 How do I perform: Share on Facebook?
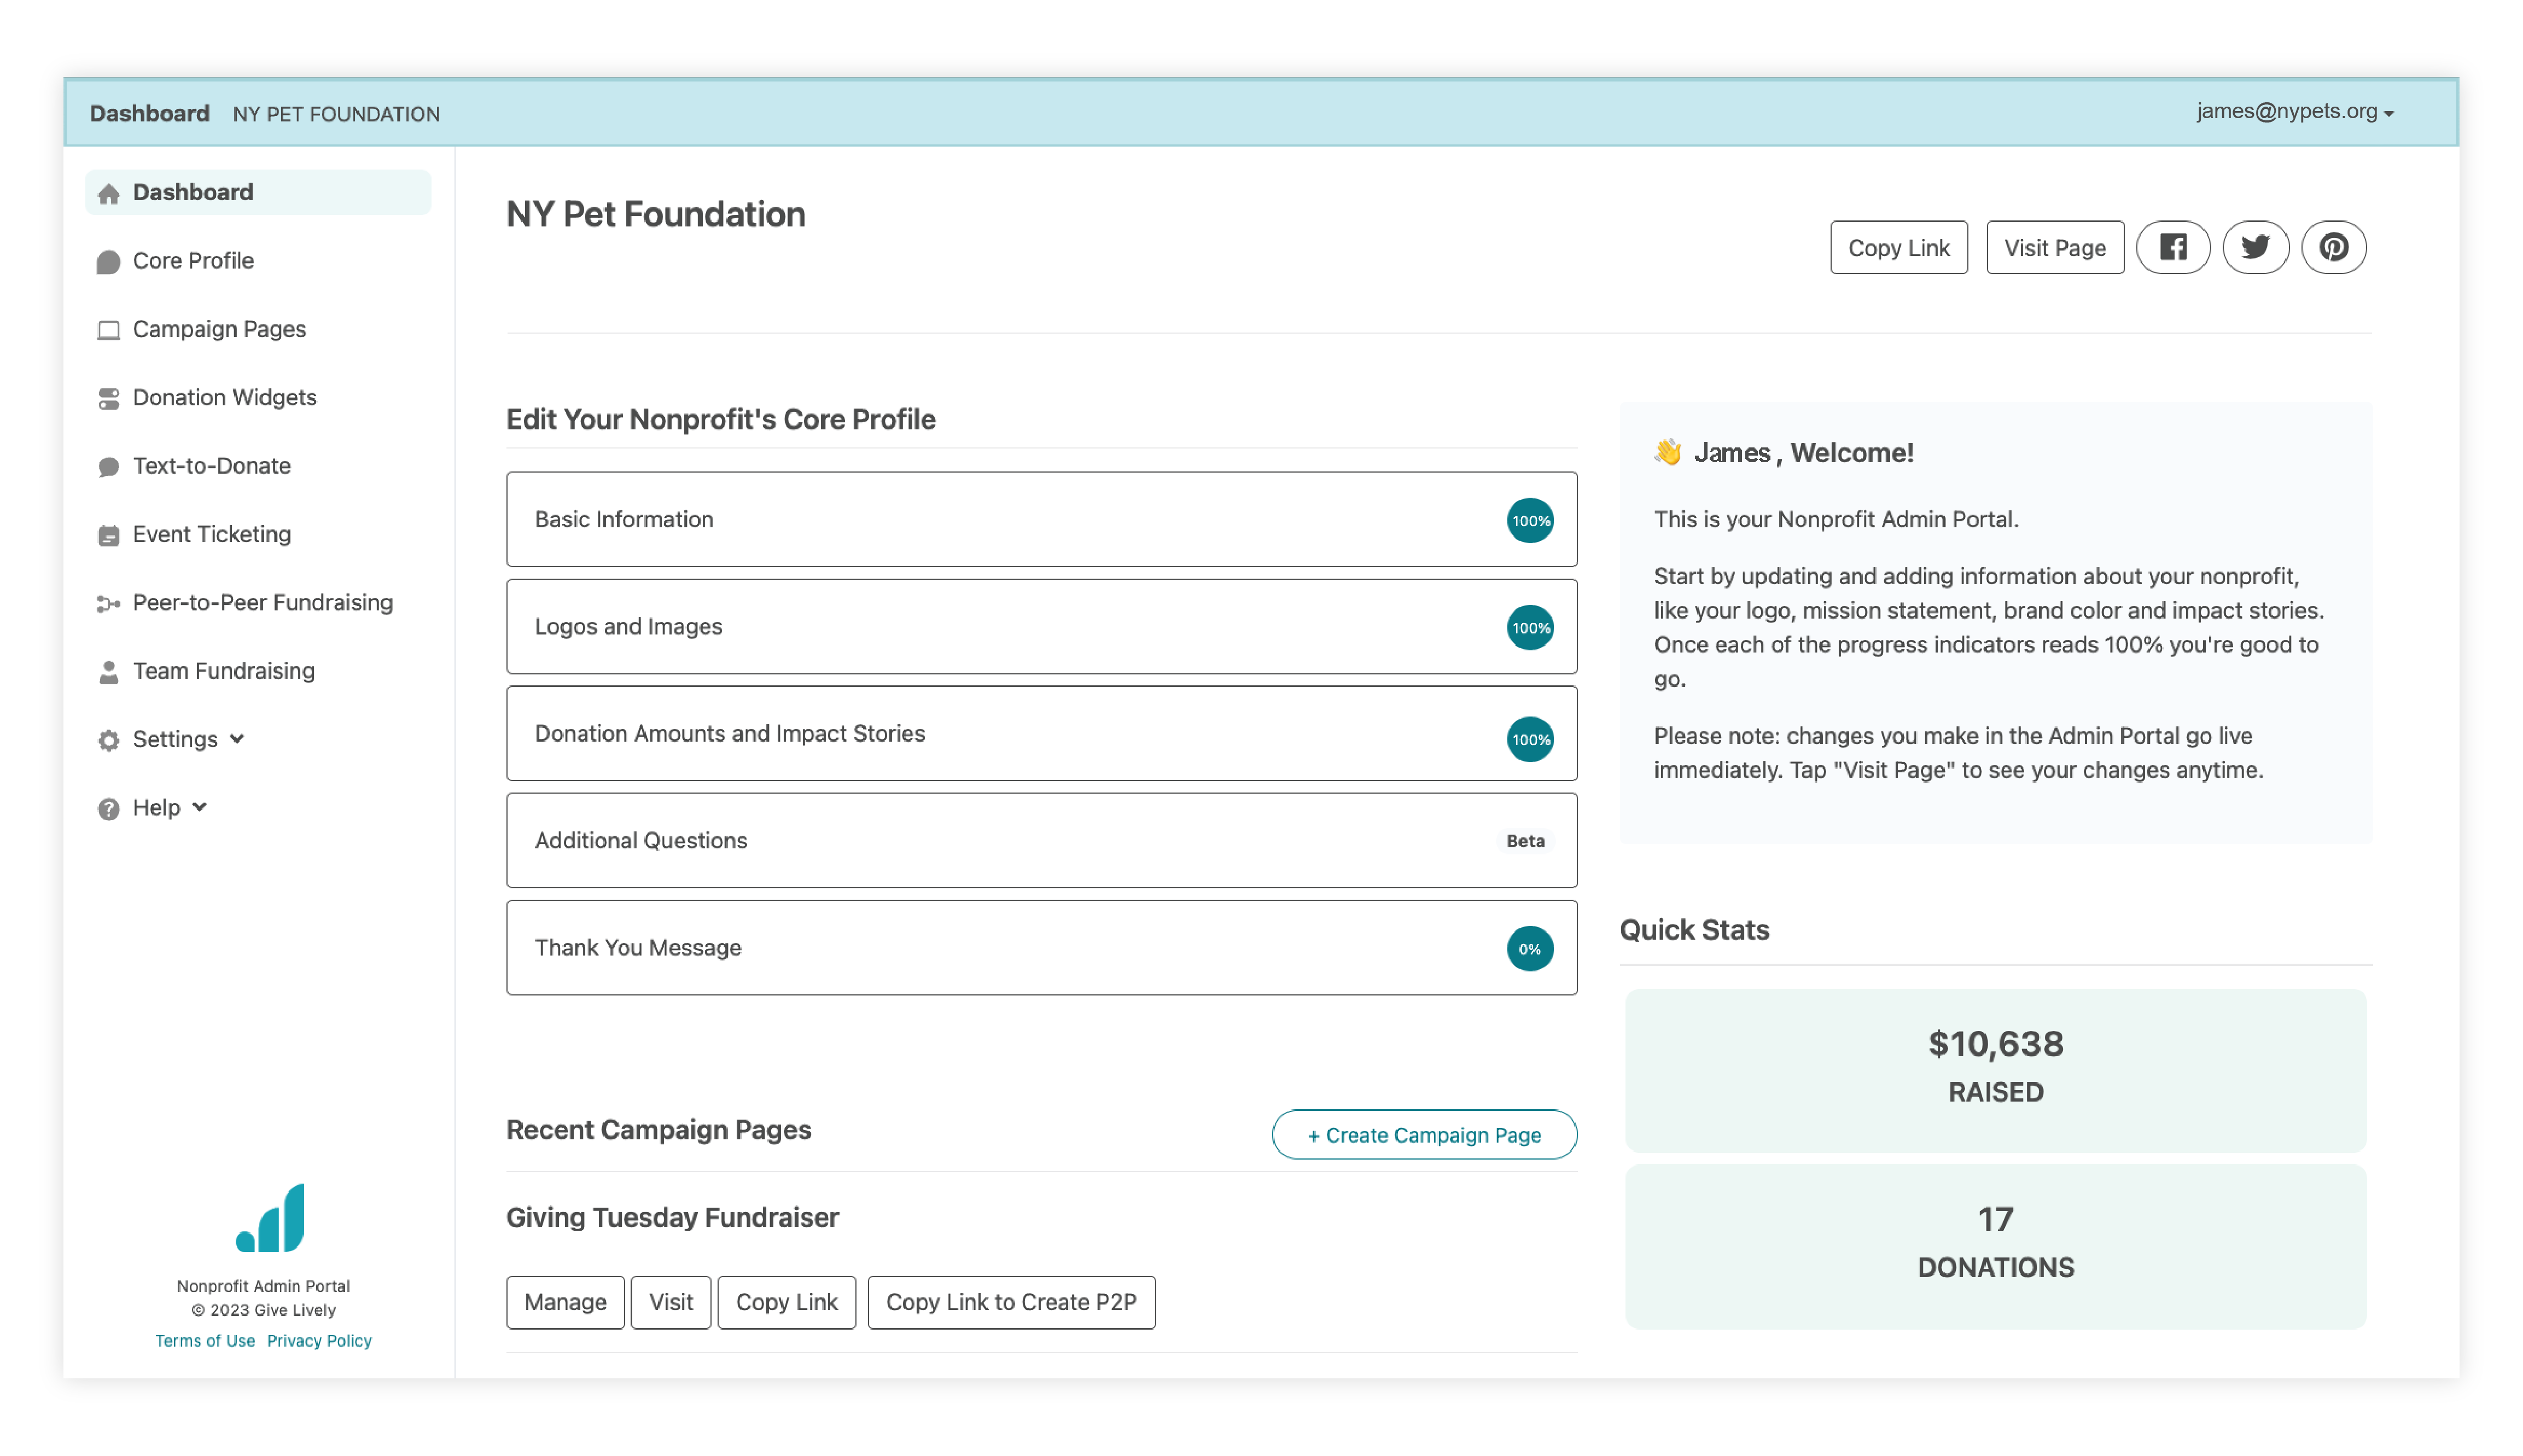coord(2172,247)
